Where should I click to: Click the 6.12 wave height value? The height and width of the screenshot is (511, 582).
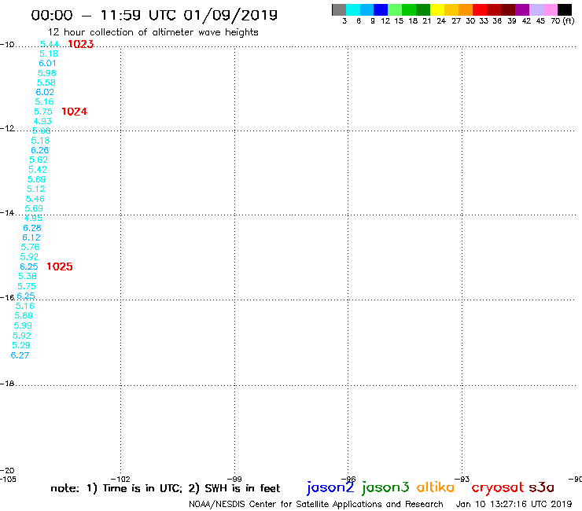31,237
